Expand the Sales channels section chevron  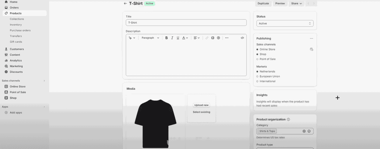pos(44,81)
